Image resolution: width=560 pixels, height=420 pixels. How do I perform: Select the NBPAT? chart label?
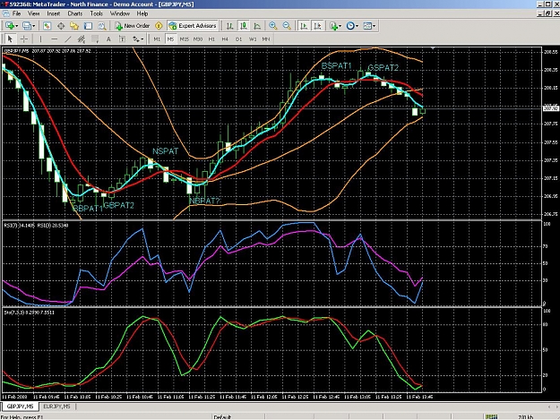(204, 201)
